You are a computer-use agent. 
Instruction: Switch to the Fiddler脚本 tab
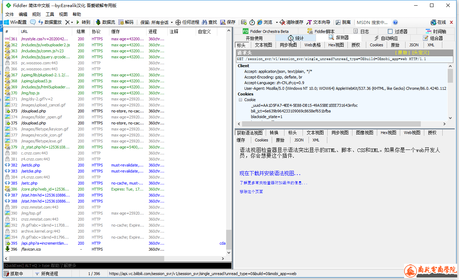321,31
